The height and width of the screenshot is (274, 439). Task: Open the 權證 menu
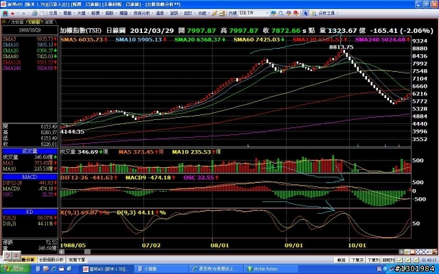[123, 13]
